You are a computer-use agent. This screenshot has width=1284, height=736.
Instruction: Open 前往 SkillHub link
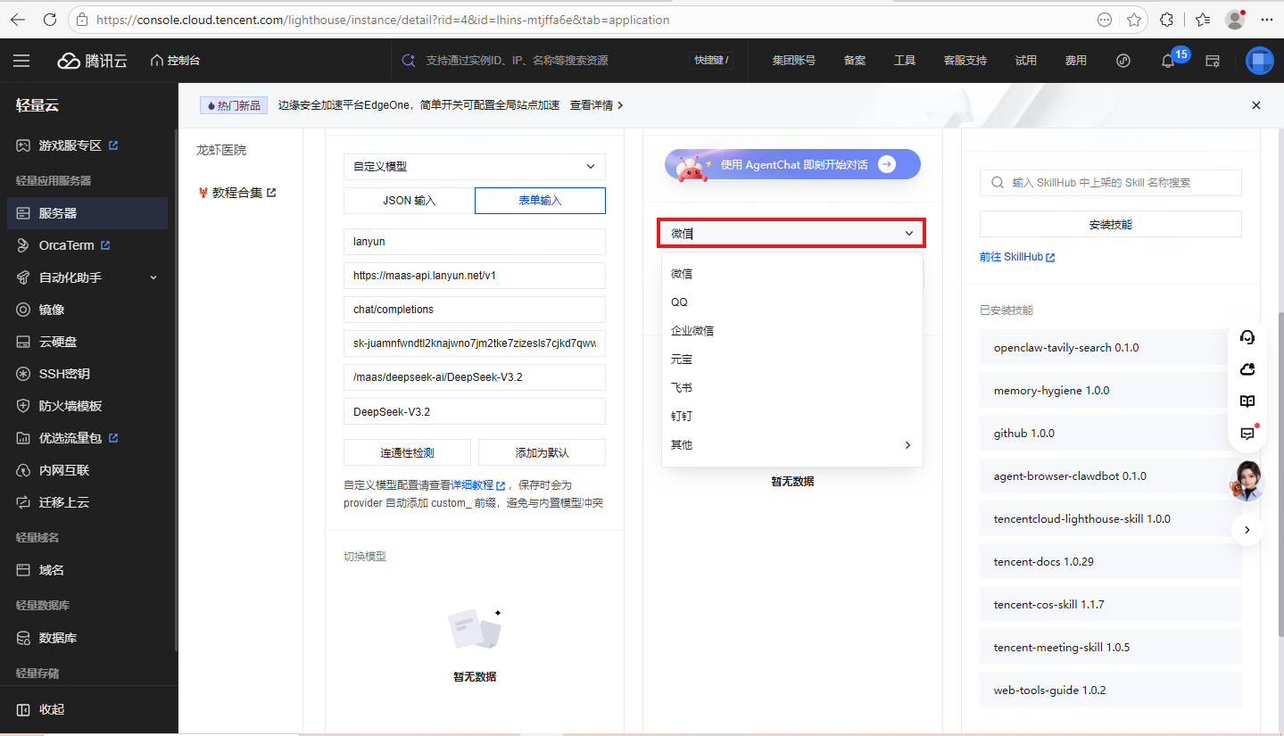(1017, 257)
